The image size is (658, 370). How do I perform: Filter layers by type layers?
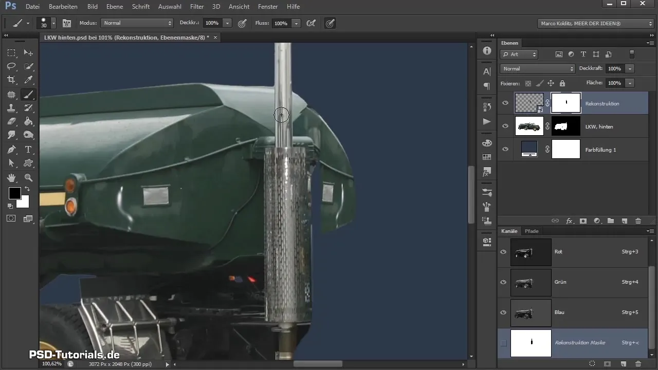[x=583, y=54]
